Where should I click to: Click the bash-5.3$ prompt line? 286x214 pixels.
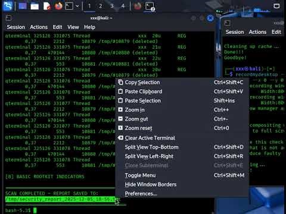[21, 210]
